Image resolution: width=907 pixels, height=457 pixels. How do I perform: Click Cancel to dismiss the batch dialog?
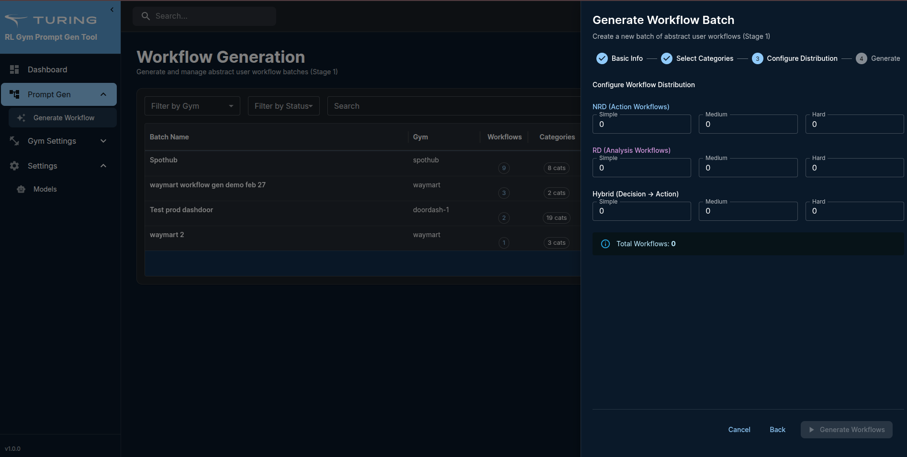(739, 430)
